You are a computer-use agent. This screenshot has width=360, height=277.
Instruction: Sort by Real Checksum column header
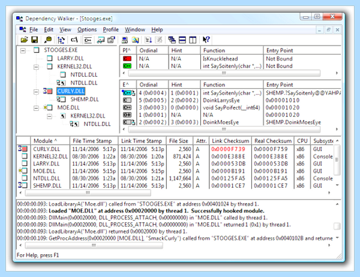[x=273, y=141]
